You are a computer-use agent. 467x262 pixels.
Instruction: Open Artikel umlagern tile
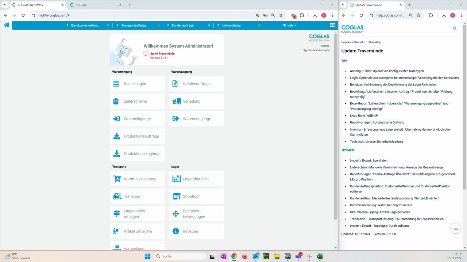click(x=138, y=231)
